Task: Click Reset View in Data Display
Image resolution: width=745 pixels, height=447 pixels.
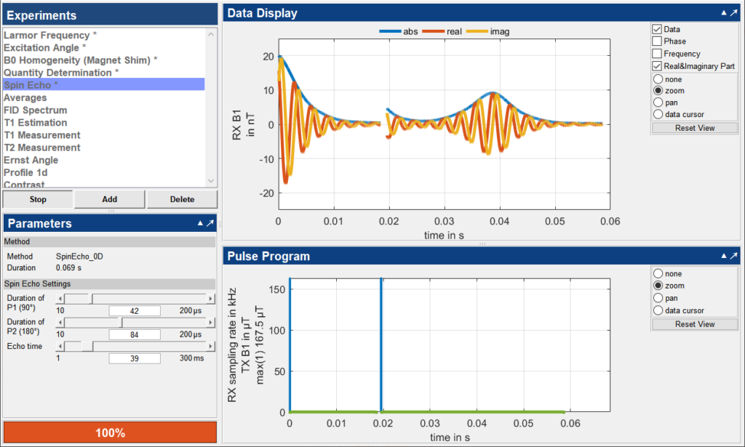Action: (695, 128)
